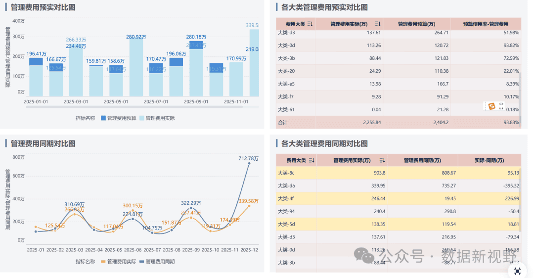
Task: Select the 合计 total row
Action: 399,122
